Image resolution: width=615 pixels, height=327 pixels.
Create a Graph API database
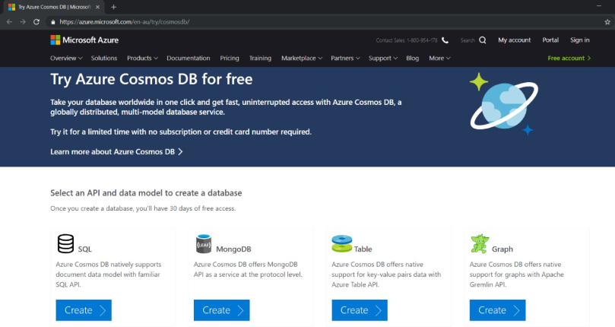[x=497, y=310]
